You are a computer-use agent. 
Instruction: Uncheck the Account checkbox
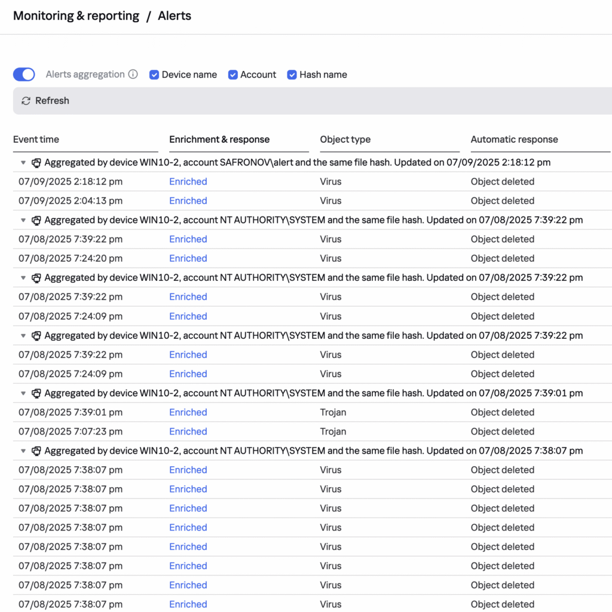tap(233, 75)
